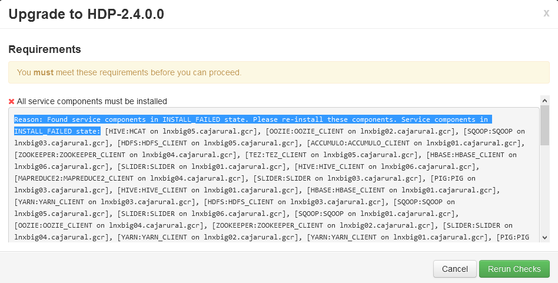
Task: Click the scrollbar up arrow
Action: [544, 101]
